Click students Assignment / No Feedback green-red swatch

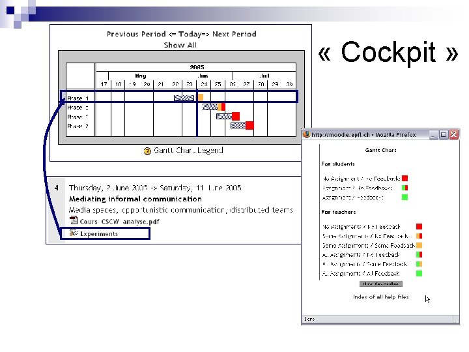click(405, 188)
